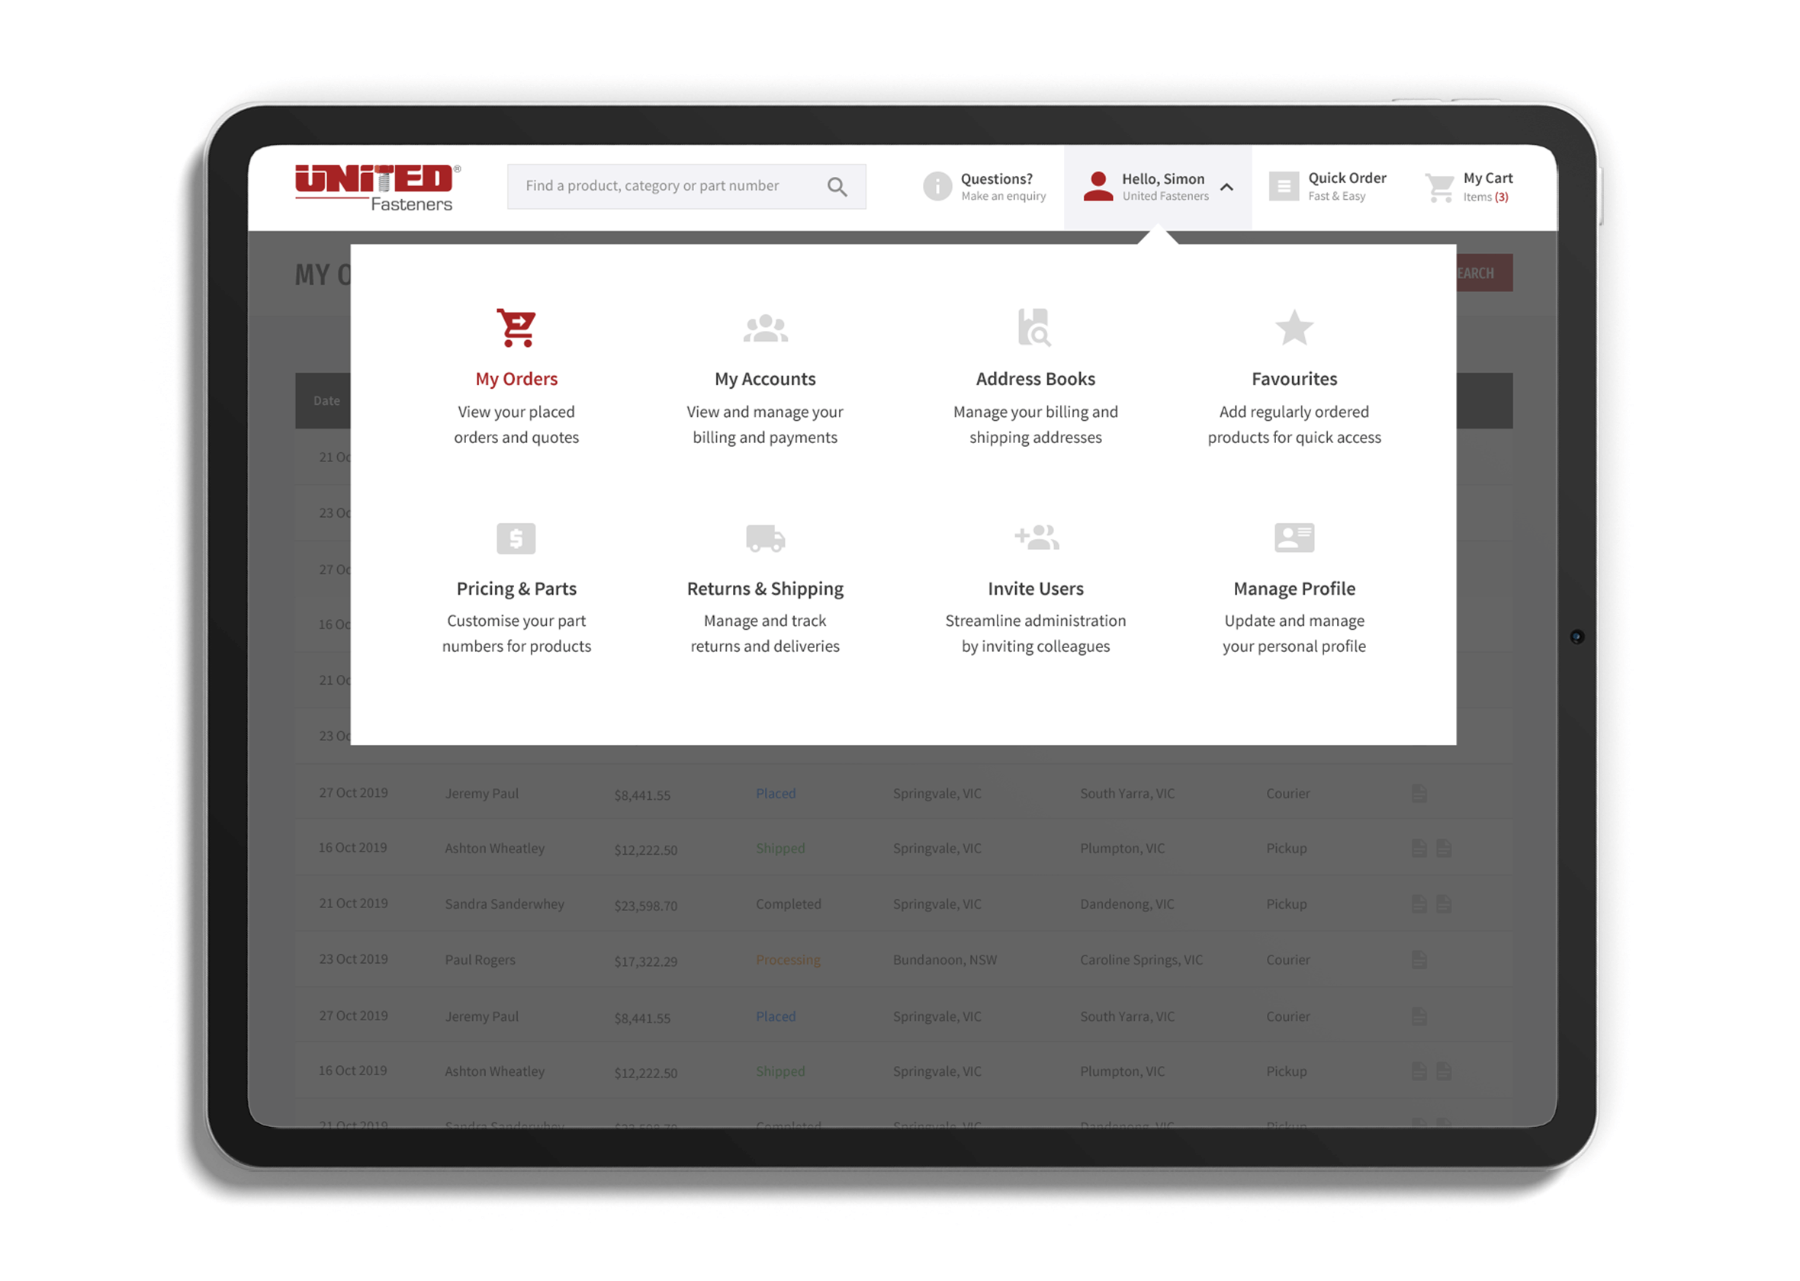Click the Questions Make an enquiry link
The width and height of the screenshot is (1800, 1281).
(x=986, y=185)
